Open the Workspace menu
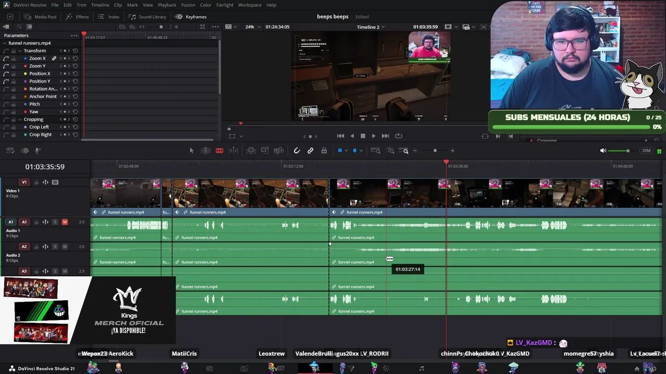Viewport: 666px width, 374px height. coord(250,5)
